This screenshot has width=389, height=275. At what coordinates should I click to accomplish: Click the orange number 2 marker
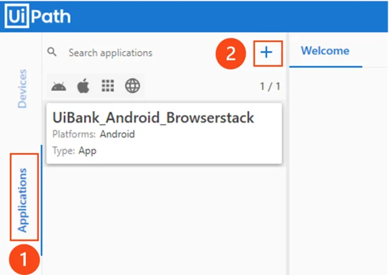[x=232, y=54]
